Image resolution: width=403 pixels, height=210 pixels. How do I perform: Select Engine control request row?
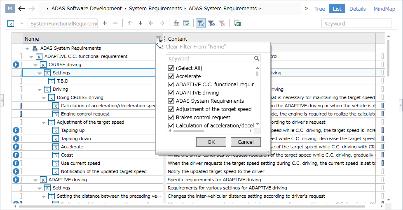click(x=85, y=114)
